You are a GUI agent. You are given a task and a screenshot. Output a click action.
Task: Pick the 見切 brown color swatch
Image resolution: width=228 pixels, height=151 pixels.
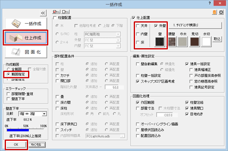tap(195, 42)
